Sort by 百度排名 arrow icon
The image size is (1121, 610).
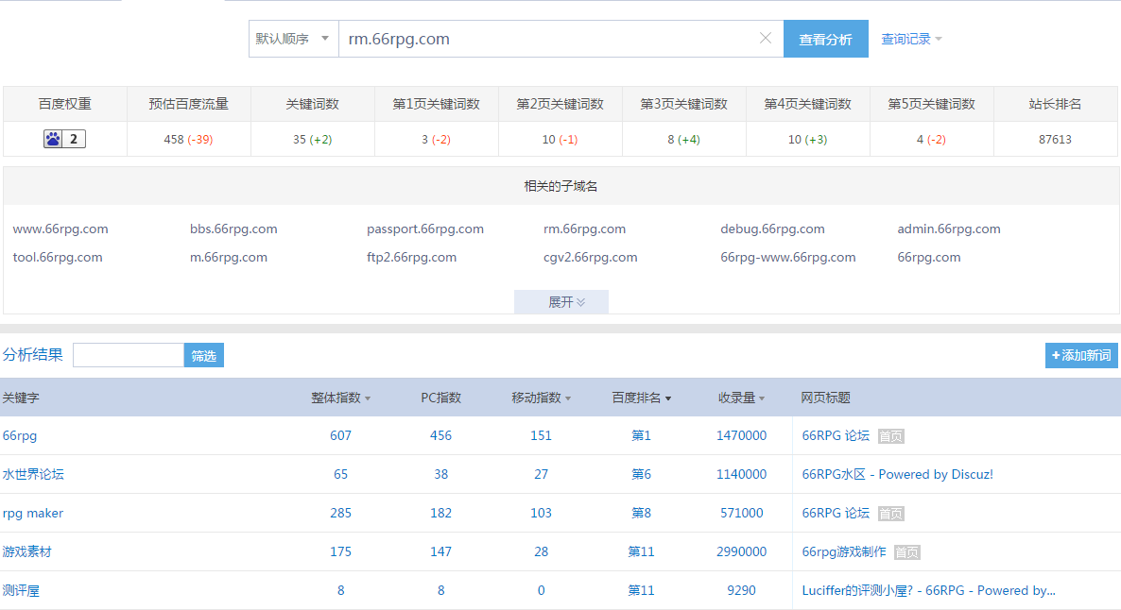point(667,398)
